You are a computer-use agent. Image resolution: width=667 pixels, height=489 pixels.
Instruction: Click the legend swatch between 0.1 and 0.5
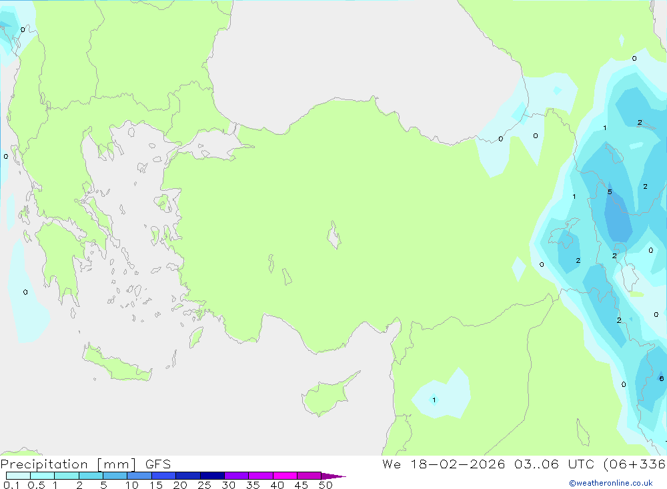18,476
